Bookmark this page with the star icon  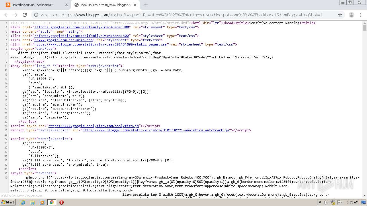tap(340, 15)
